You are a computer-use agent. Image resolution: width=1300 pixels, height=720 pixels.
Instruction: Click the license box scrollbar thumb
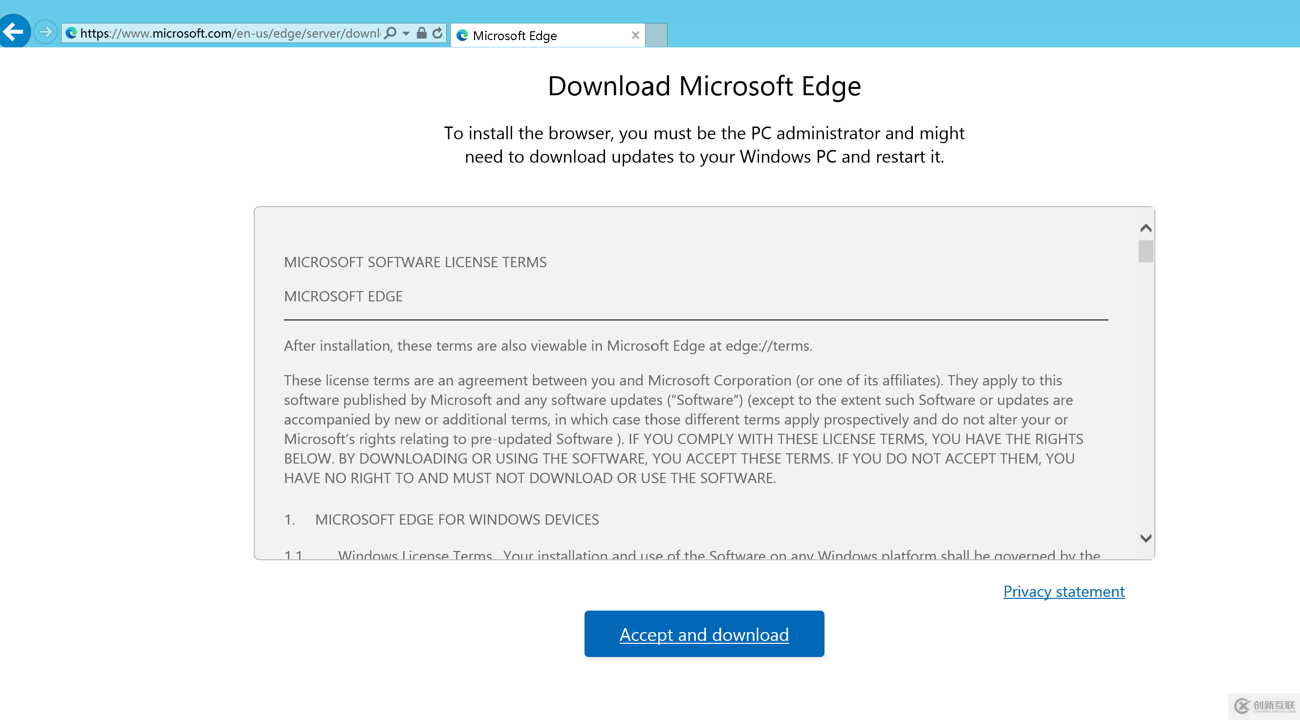(1145, 251)
